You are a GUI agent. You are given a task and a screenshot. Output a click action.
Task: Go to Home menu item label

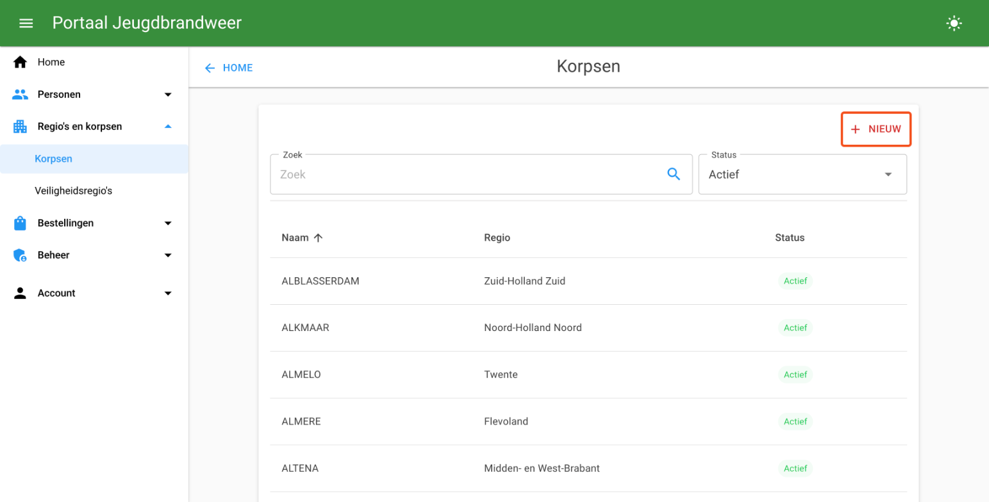click(51, 62)
